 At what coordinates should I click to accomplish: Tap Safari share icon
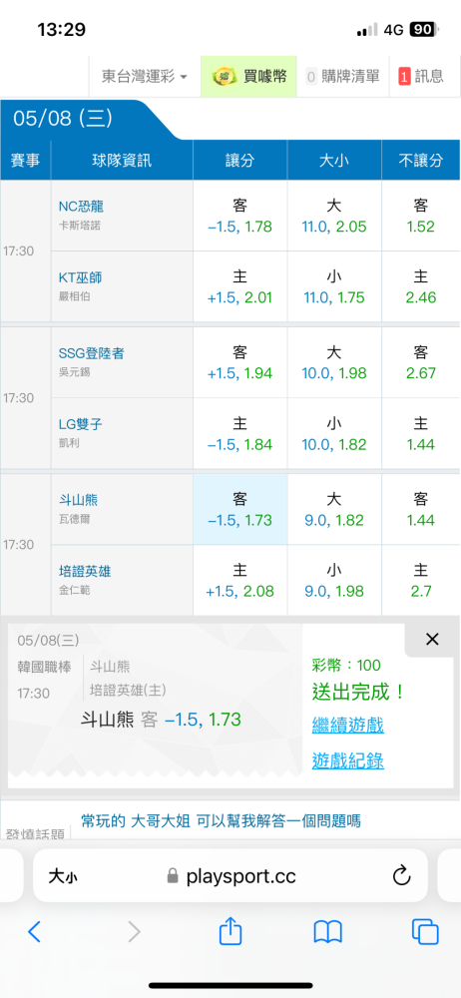230,930
